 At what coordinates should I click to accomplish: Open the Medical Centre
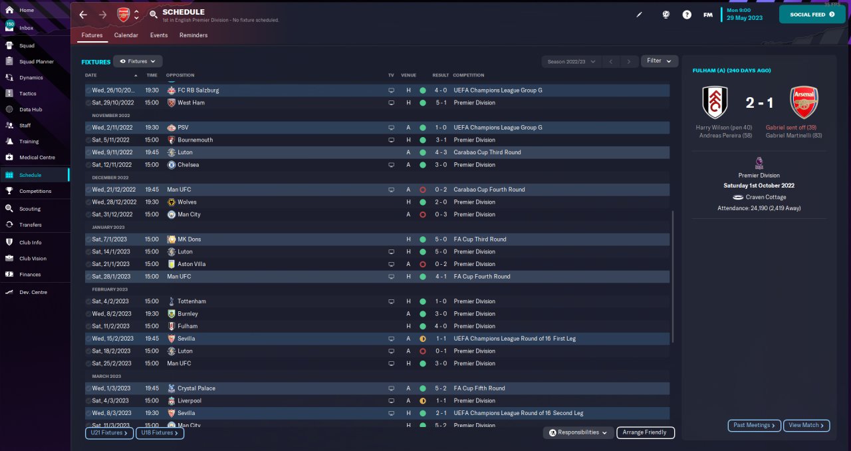tap(37, 158)
